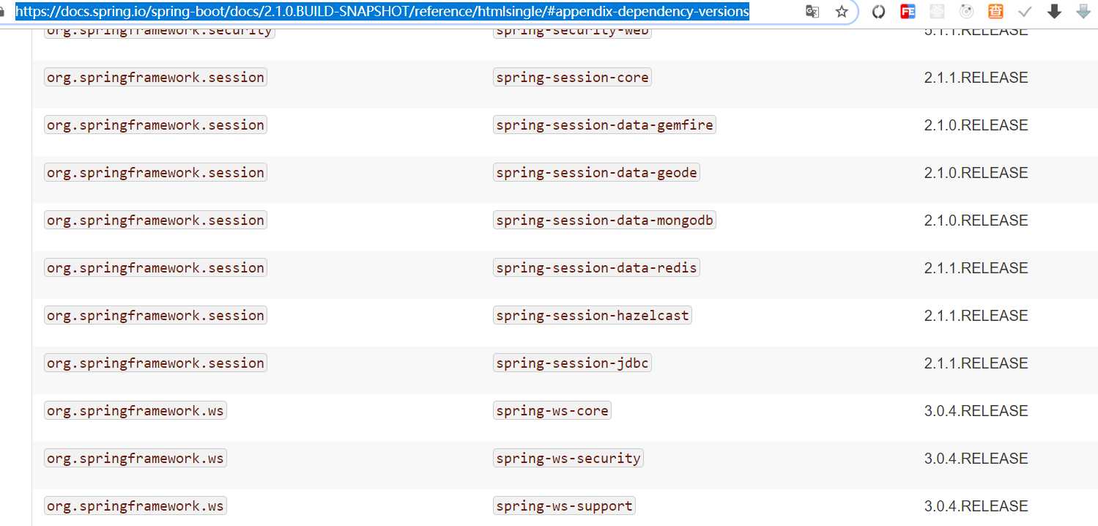Click the circular arrows extension icon

point(878,12)
